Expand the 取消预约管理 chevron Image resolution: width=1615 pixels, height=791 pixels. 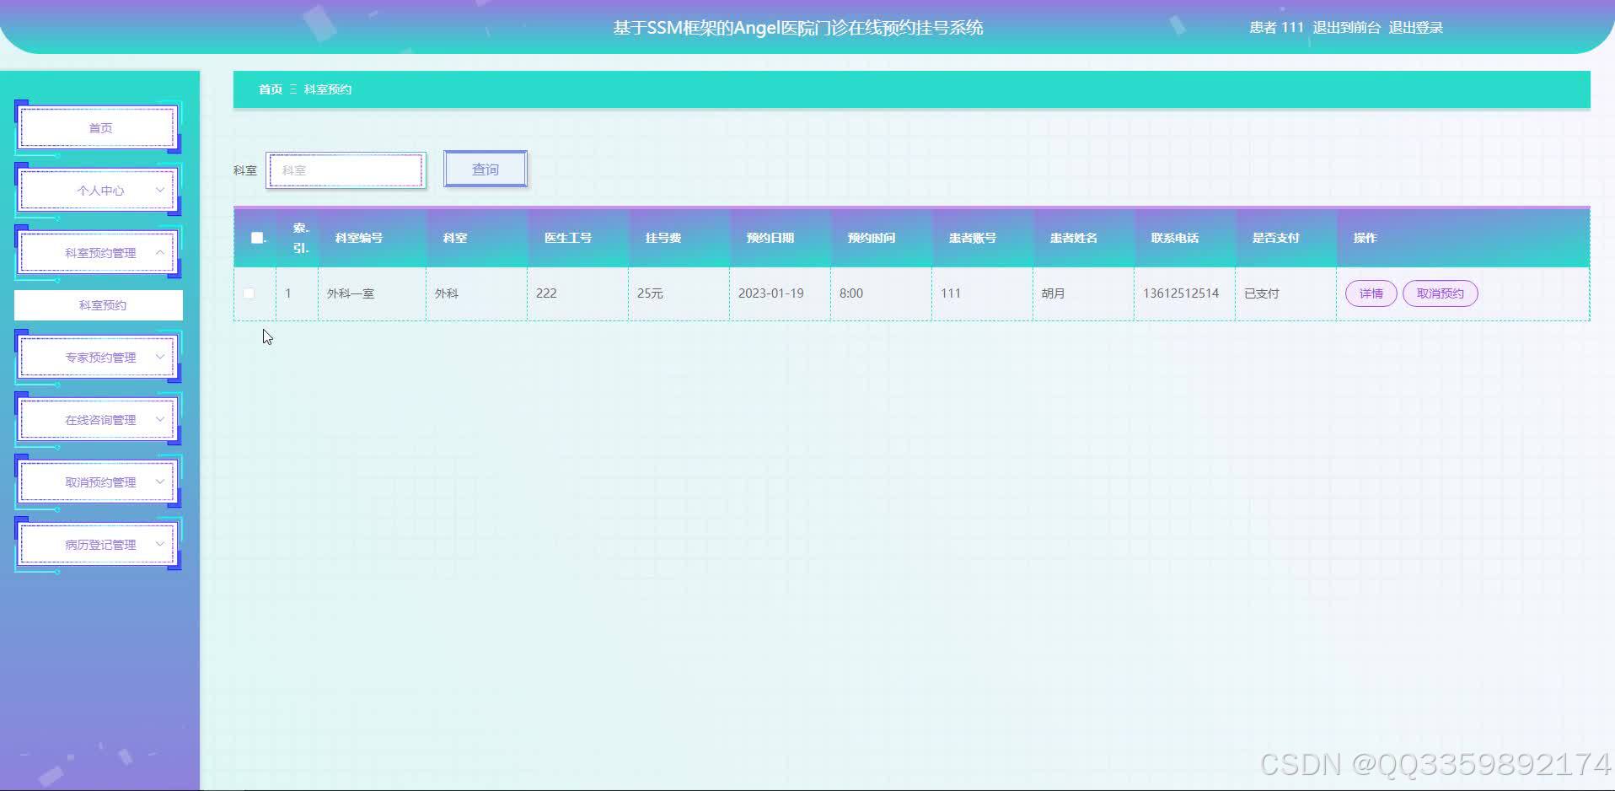[159, 482]
